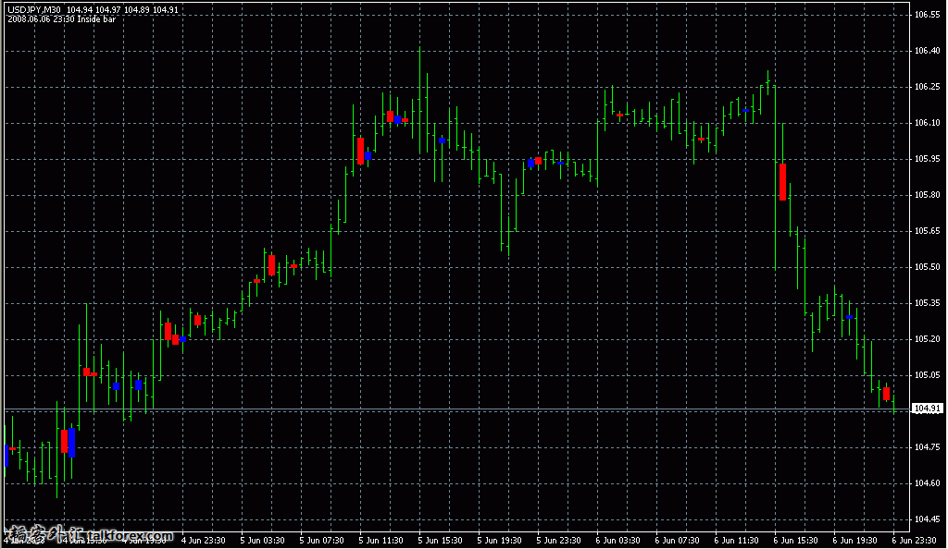Click the 105.95 price axis label
Image resolution: width=948 pixels, height=549 pixels.
click(927, 159)
